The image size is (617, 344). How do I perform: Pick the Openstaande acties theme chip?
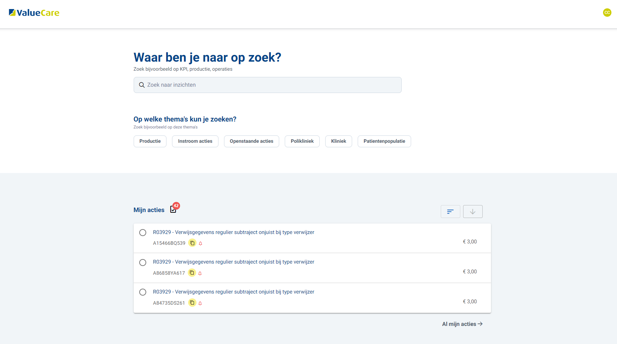coord(251,141)
